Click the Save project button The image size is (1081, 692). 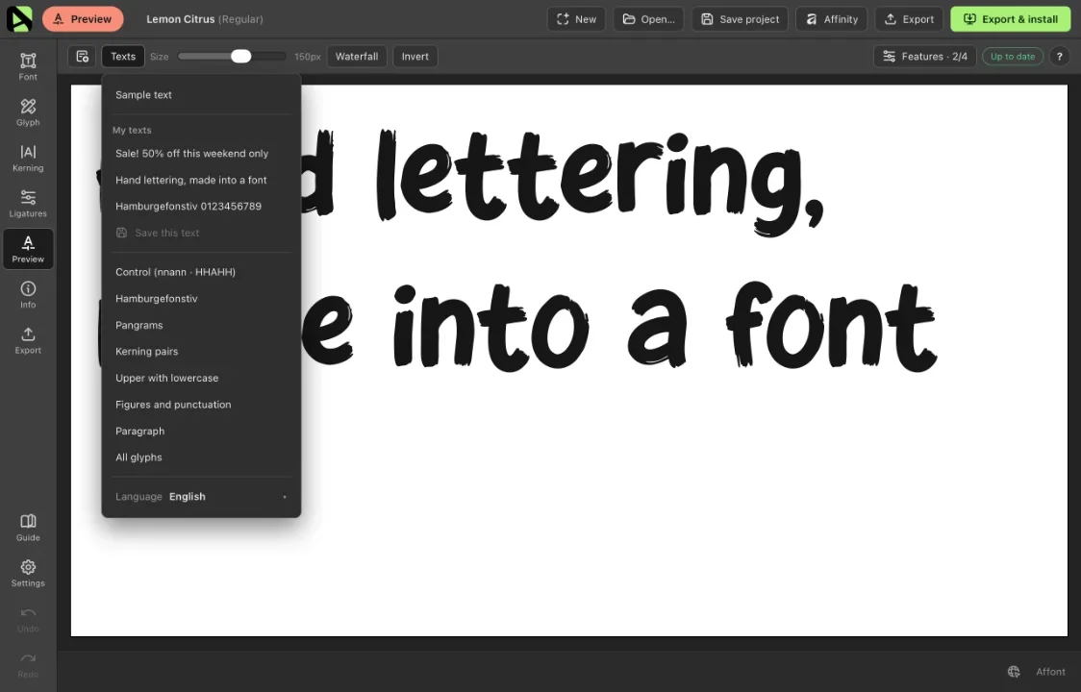click(740, 19)
